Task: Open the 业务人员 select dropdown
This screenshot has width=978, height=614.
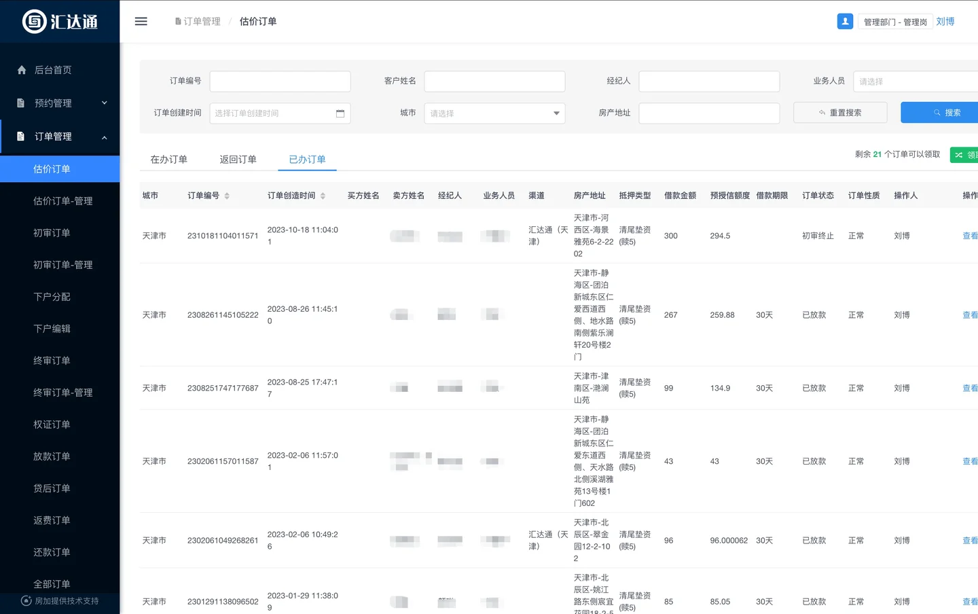Action: click(915, 82)
